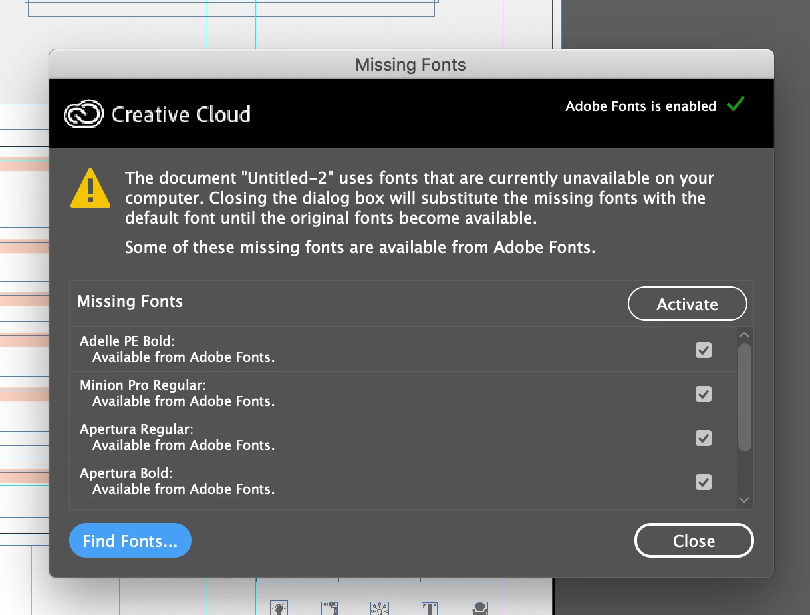Click the letter T icon in the document
Image resolution: width=810 pixels, height=615 pixels.
[430, 607]
